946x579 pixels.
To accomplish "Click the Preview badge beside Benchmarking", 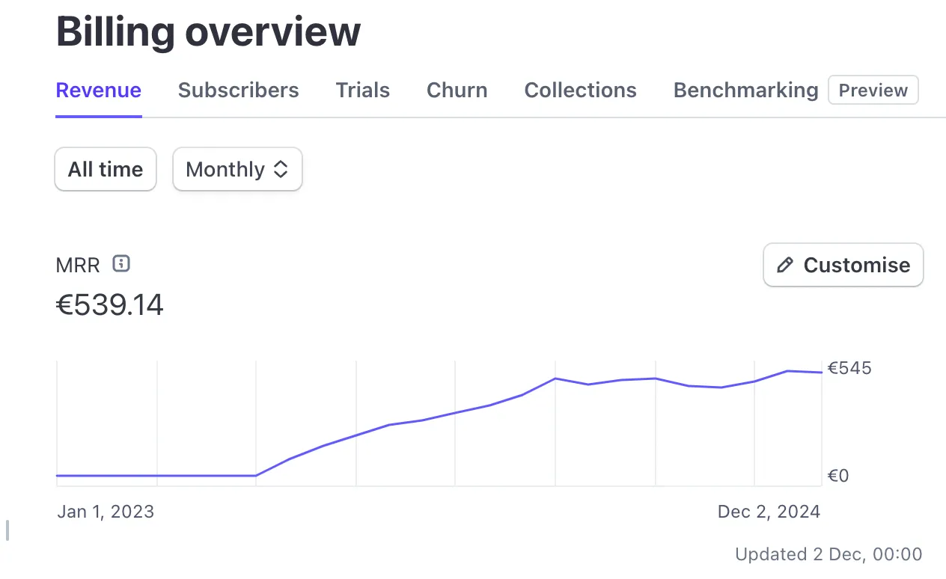I will [x=873, y=91].
